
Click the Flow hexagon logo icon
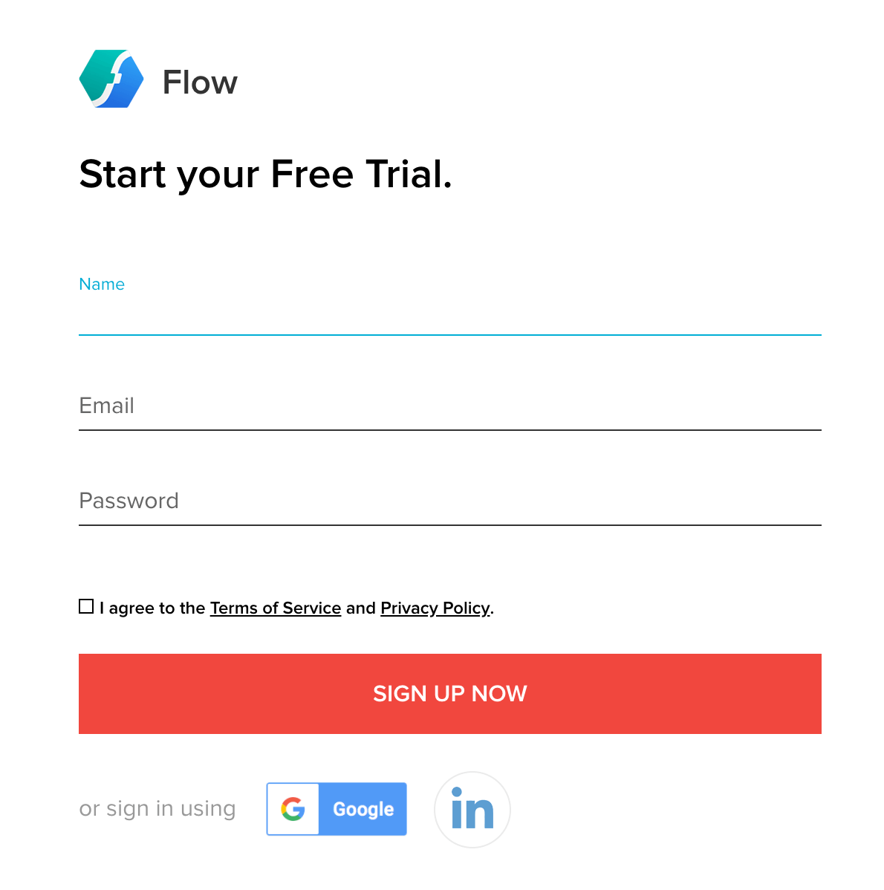pyautogui.click(x=111, y=79)
